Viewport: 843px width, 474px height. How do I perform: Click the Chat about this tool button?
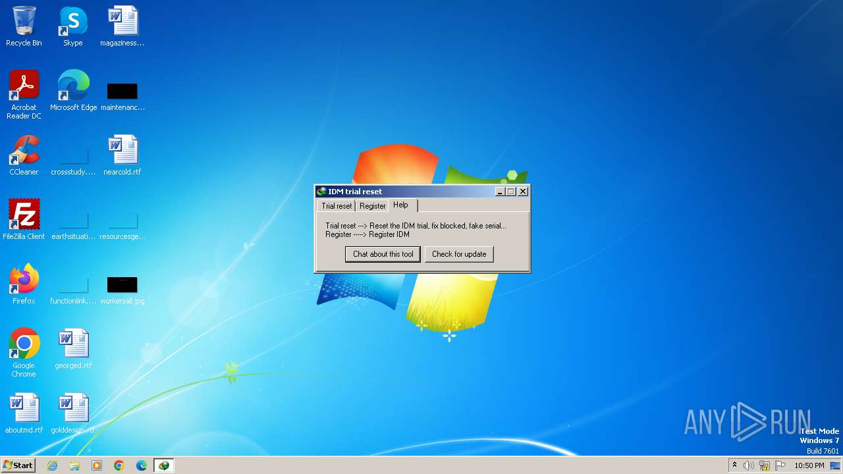(383, 254)
